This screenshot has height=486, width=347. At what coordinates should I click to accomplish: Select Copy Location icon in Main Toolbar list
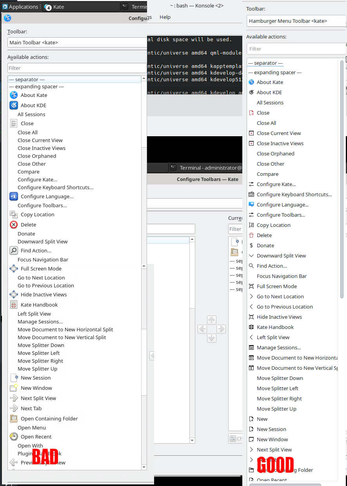pos(14,214)
